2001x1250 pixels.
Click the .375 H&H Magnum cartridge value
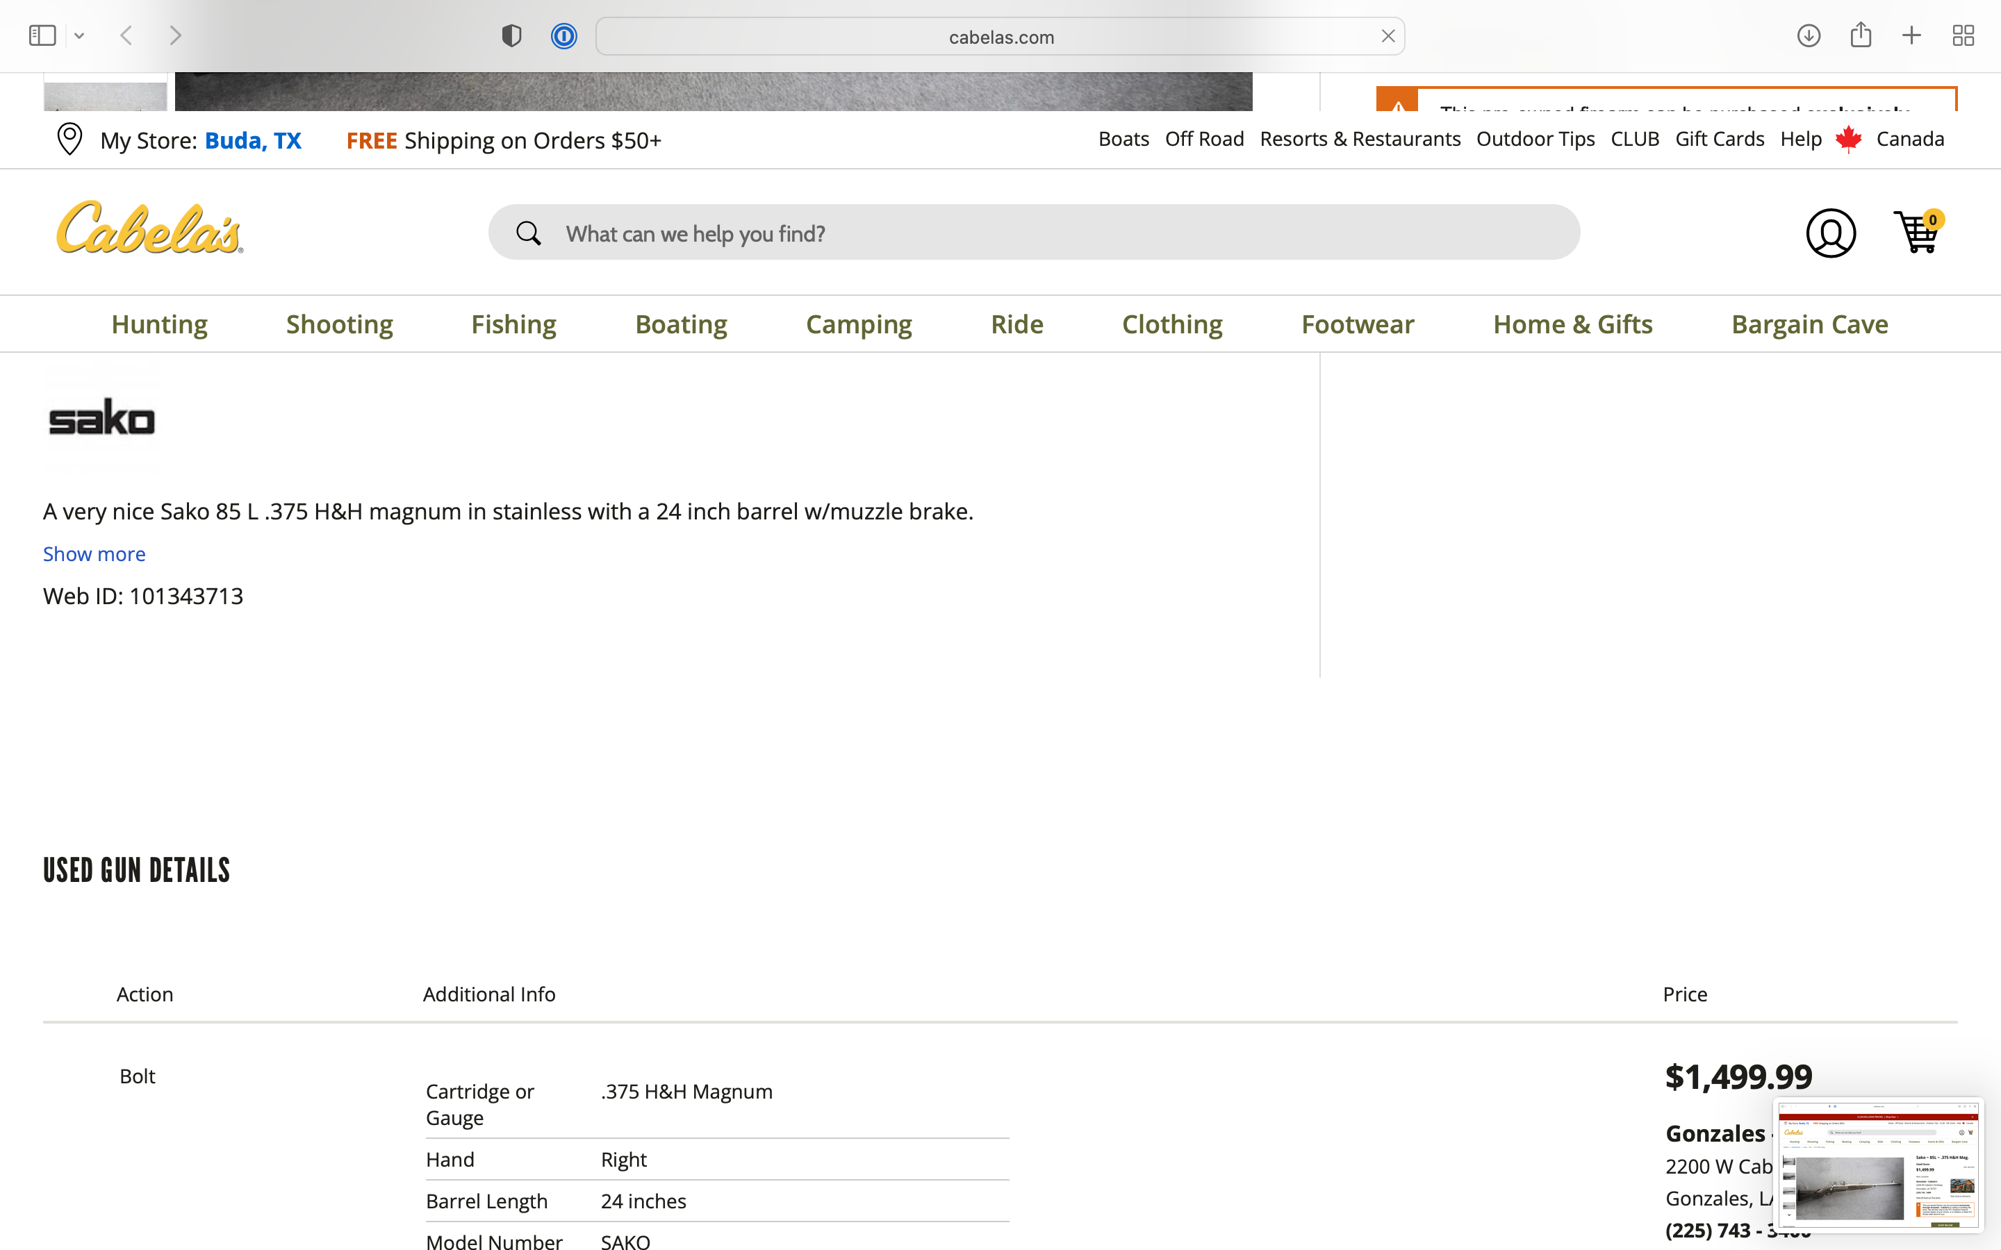tap(686, 1091)
